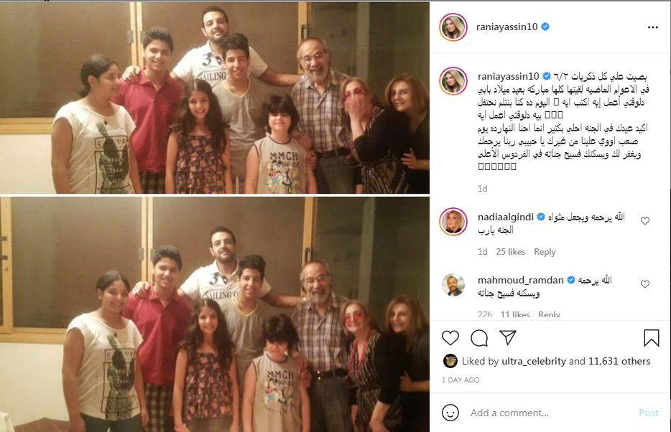Like nadiaalgindi's comment with the heart

[645, 221]
